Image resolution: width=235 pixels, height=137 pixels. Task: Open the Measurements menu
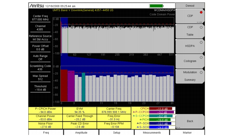pyautogui.click(x=152, y=133)
